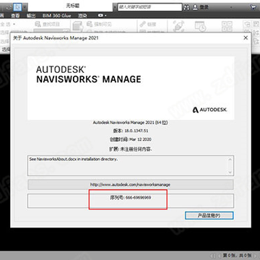Click the ribbon display toggle dropdown icon

(102, 15)
